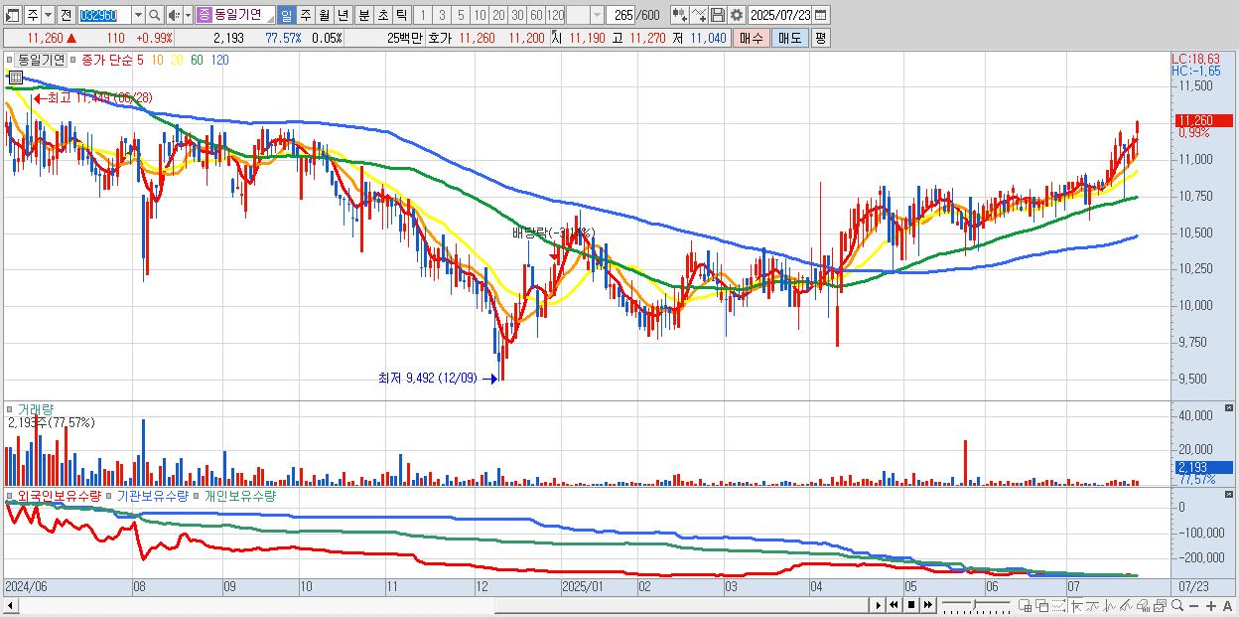Adjust the playback speed slider

click(976, 605)
